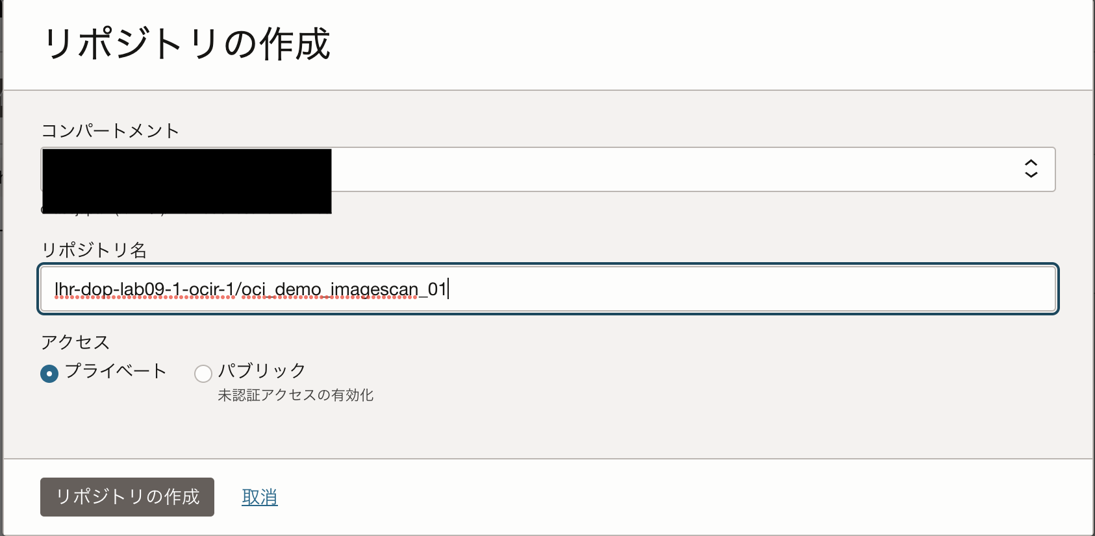
Task: Click the 未認証アクセスの有効化 helper text
Action: pos(296,395)
